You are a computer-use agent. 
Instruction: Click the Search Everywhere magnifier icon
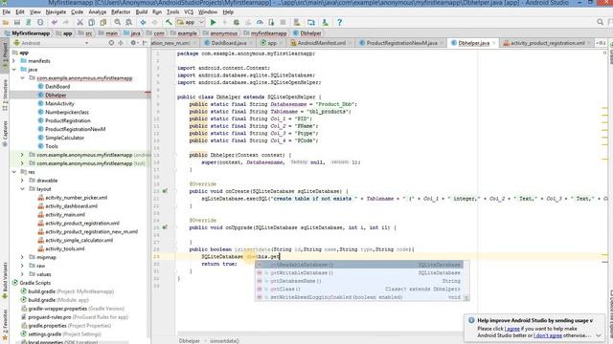point(601,22)
